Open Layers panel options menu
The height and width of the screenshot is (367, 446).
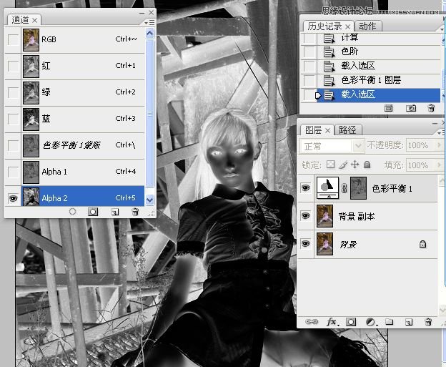coord(440,132)
